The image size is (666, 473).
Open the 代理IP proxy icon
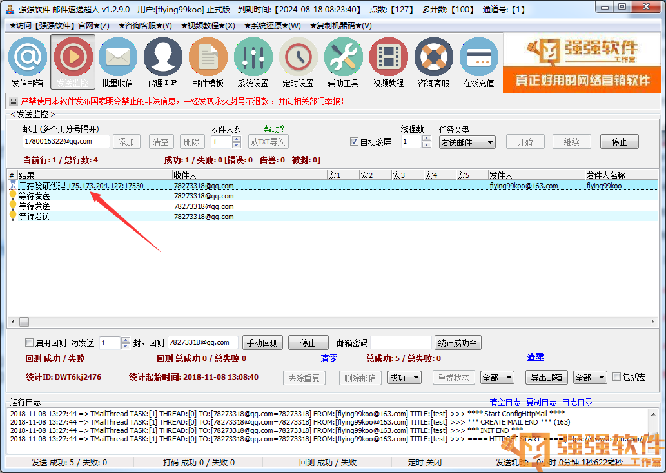pos(162,63)
